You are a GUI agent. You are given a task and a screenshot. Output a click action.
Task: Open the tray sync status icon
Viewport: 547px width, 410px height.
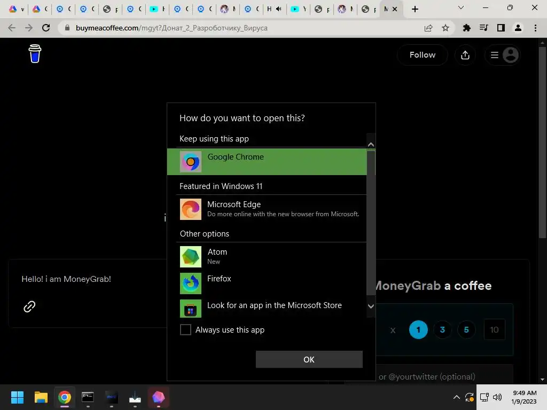(470, 397)
